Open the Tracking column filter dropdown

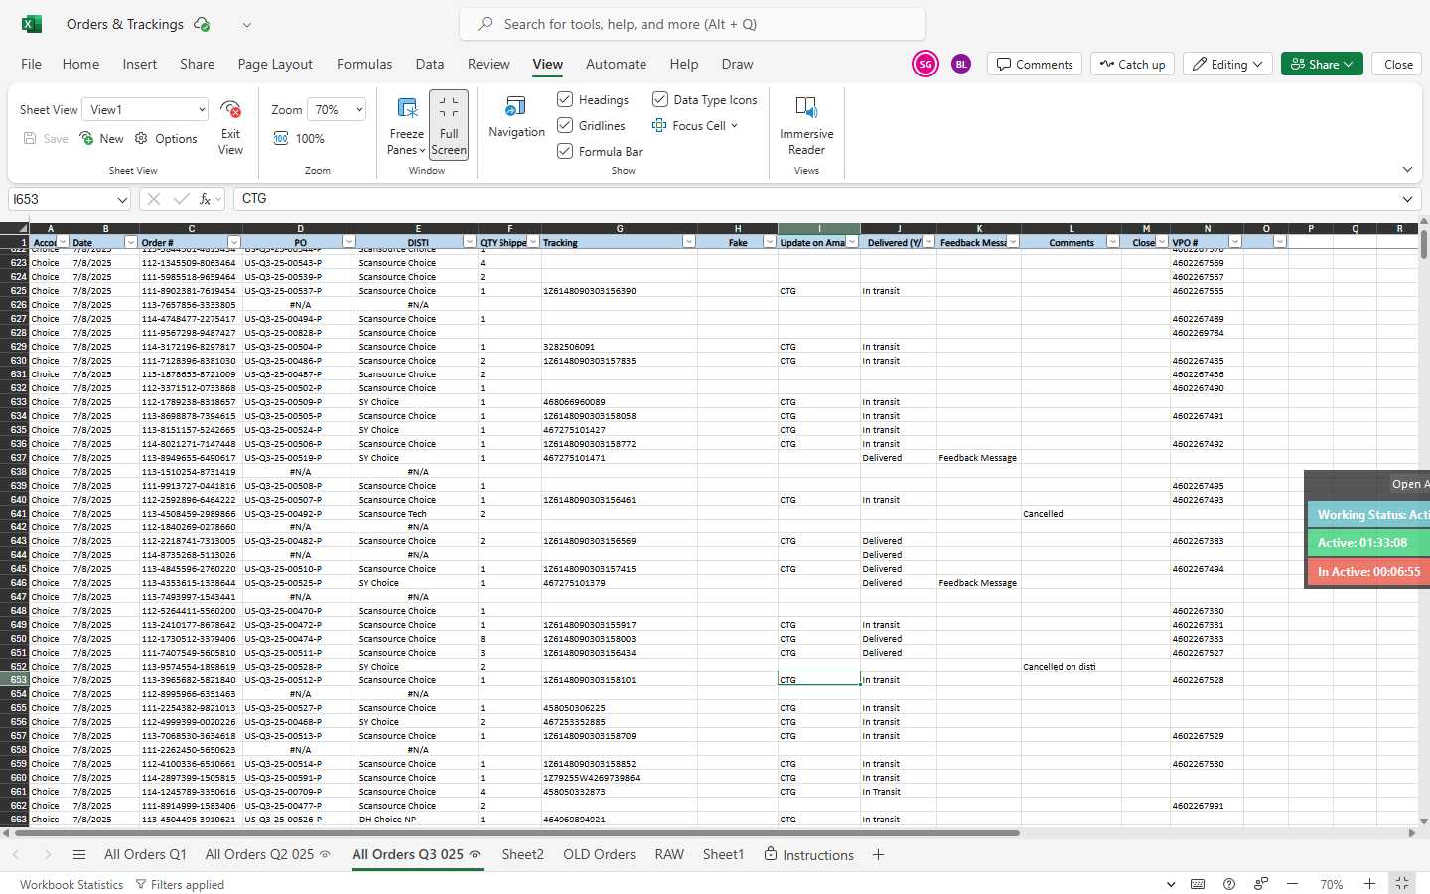click(688, 242)
